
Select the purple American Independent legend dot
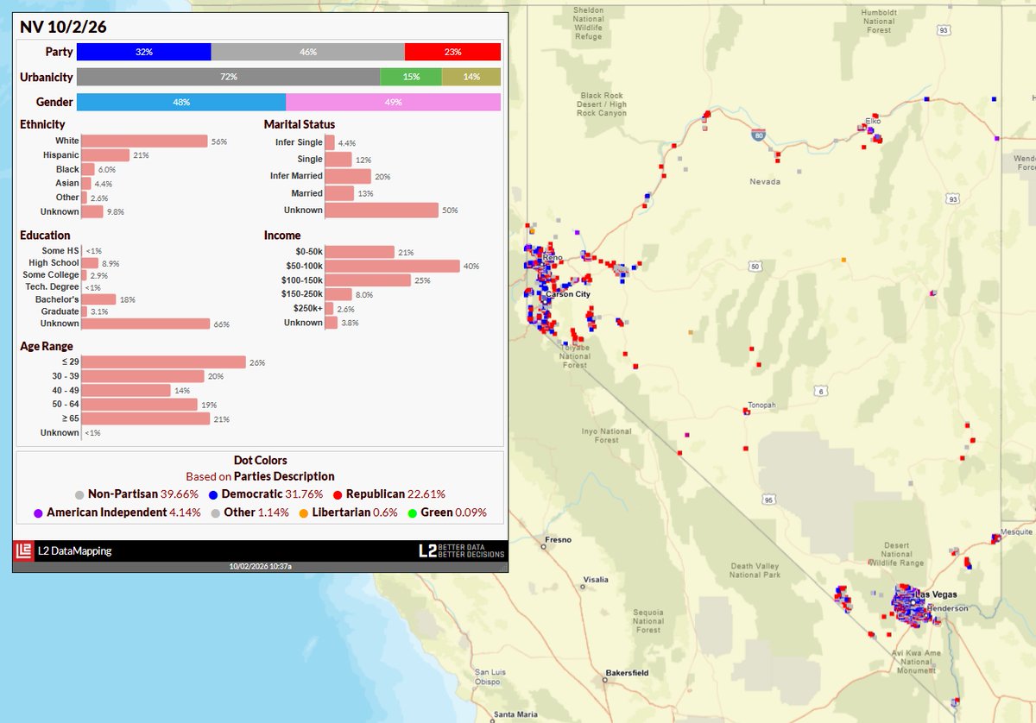click(38, 512)
